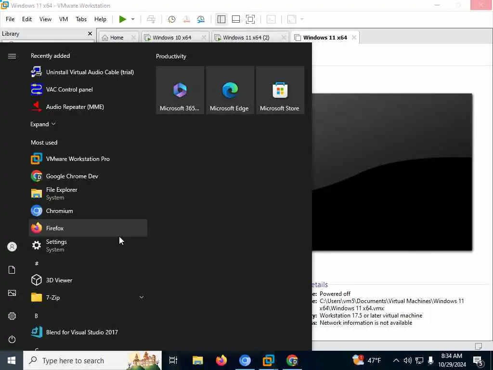Click the stretch guest toolbar icon
493x370 pixels.
pyautogui.click(x=292, y=19)
